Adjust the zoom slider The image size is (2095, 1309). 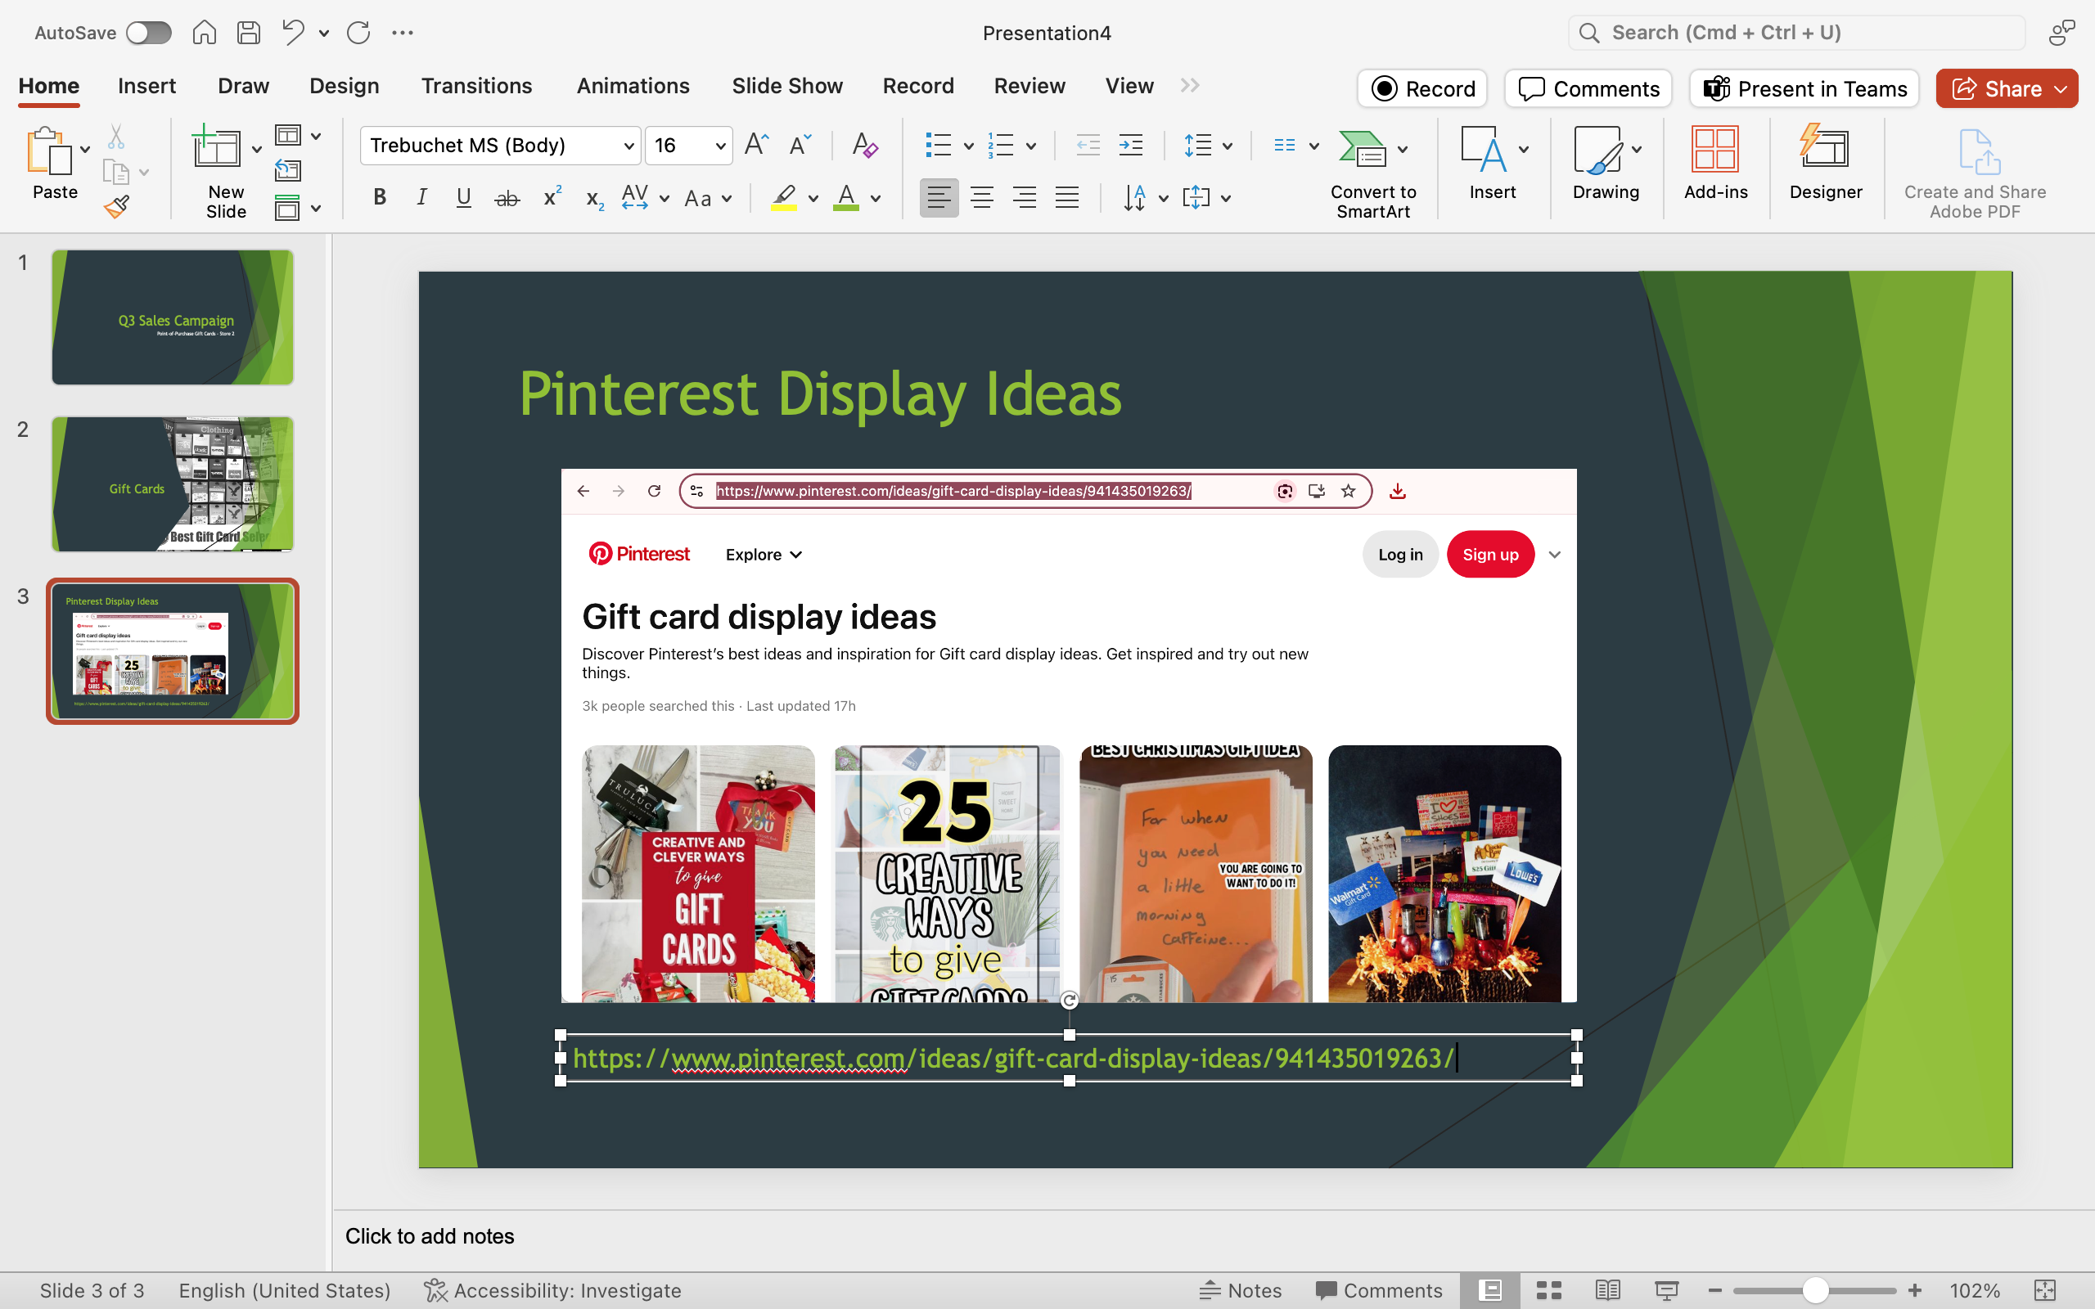point(1815,1291)
